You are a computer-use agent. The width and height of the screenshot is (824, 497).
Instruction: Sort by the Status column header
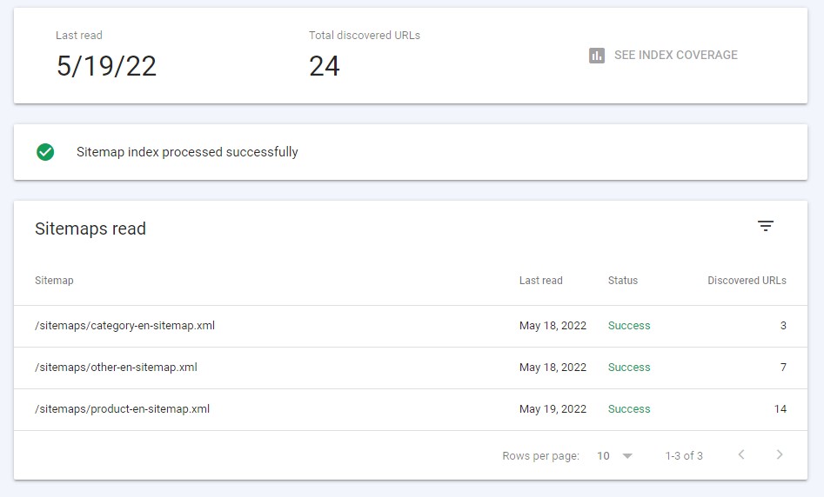tap(622, 281)
